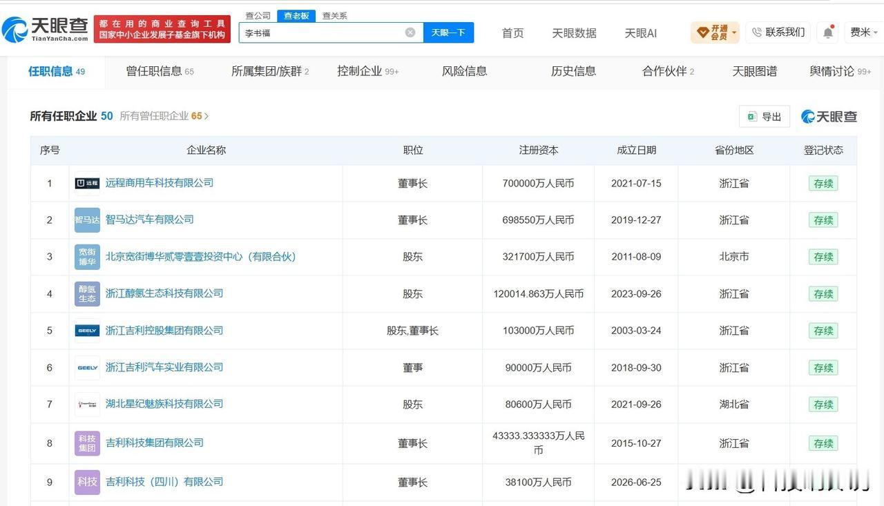Open the 天眼图谱 tab
This screenshot has height=506, width=884.
754,71
